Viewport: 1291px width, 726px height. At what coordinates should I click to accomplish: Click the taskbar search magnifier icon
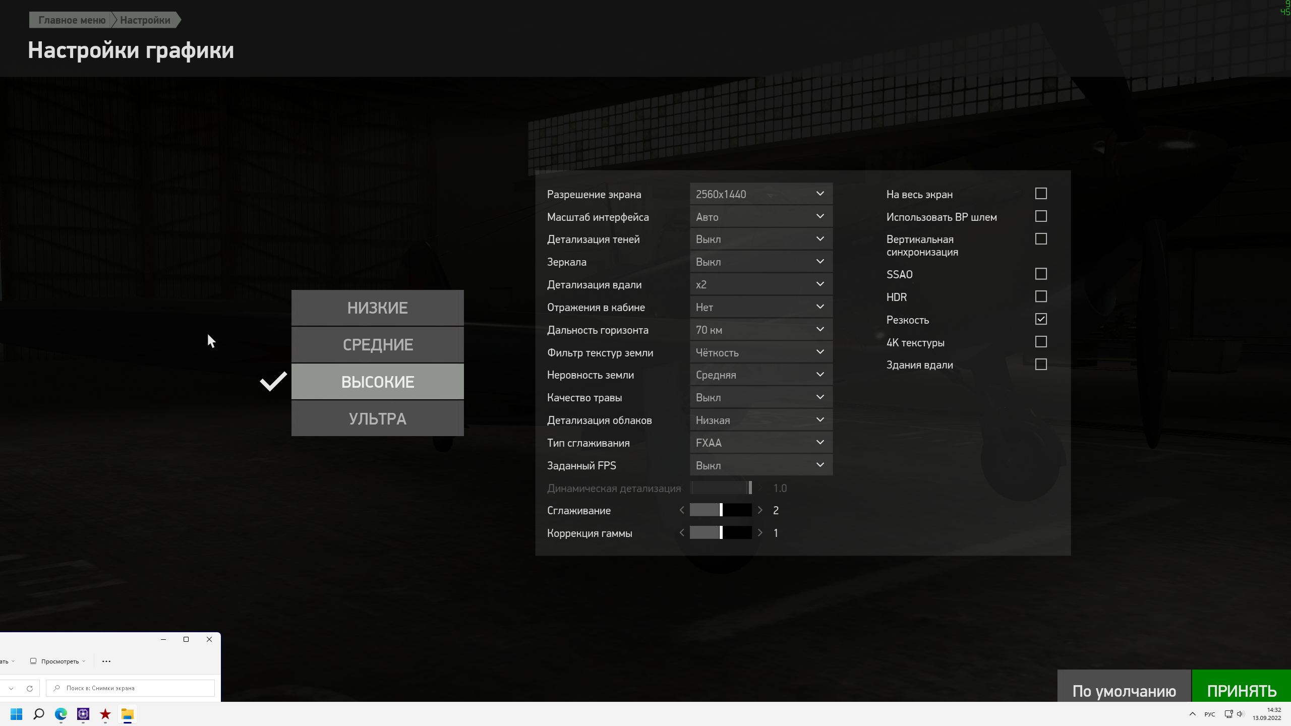[38, 714]
